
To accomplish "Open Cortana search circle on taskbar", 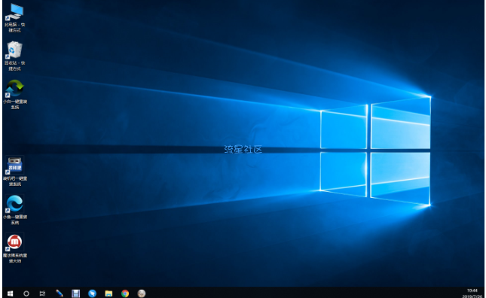I will [x=26, y=293].
